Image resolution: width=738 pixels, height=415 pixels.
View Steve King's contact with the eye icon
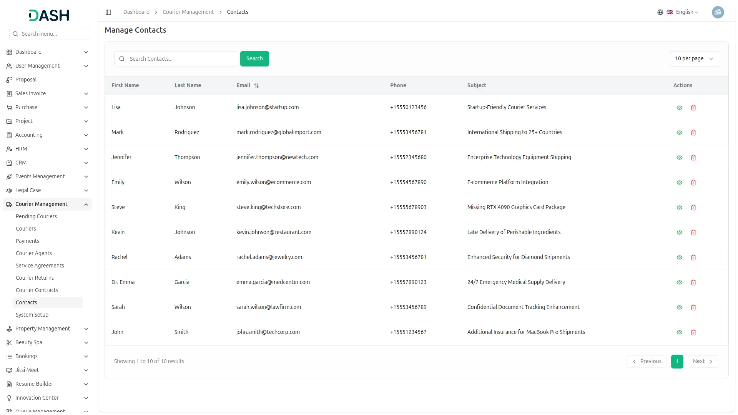coord(680,207)
